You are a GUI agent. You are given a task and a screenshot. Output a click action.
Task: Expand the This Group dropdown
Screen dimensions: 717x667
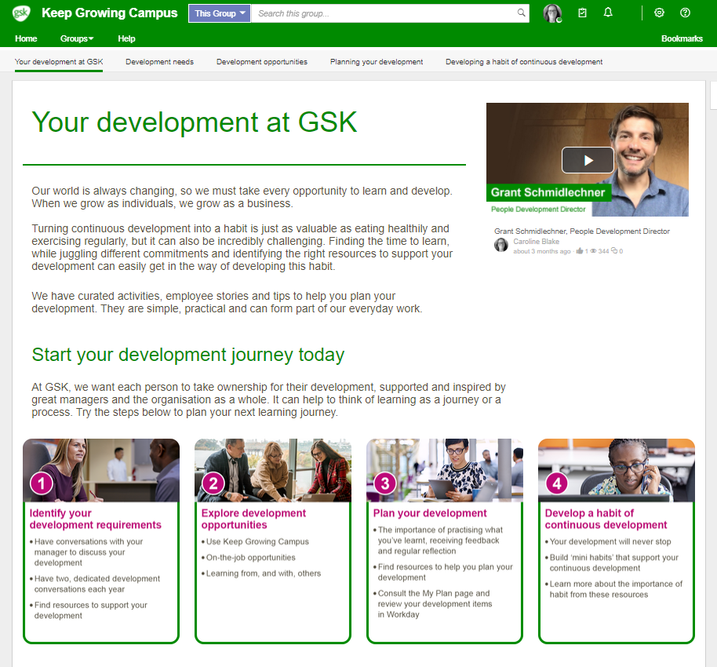[220, 13]
